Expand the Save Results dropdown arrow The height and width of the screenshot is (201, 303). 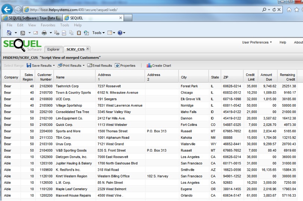pyautogui.click(x=54, y=66)
